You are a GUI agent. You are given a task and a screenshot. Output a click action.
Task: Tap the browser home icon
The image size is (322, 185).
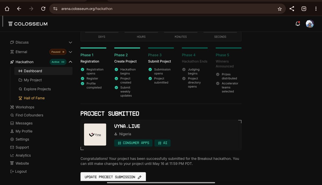coord(7,9)
